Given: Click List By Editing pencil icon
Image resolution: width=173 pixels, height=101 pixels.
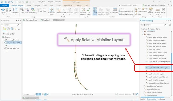Looking at the screenshot, I should 16,29.
